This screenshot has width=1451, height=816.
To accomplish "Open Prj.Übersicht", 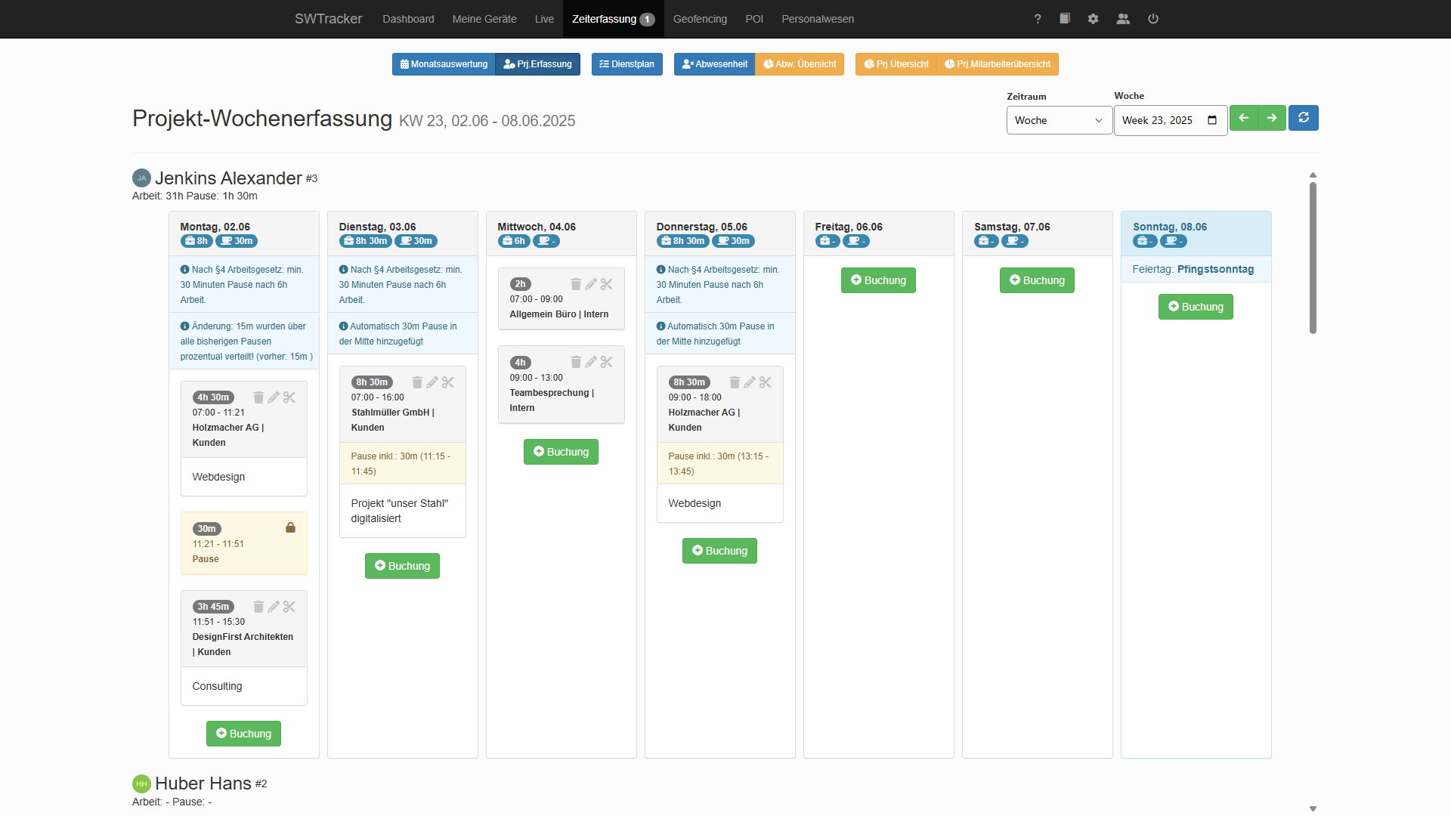I will click(896, 64).
